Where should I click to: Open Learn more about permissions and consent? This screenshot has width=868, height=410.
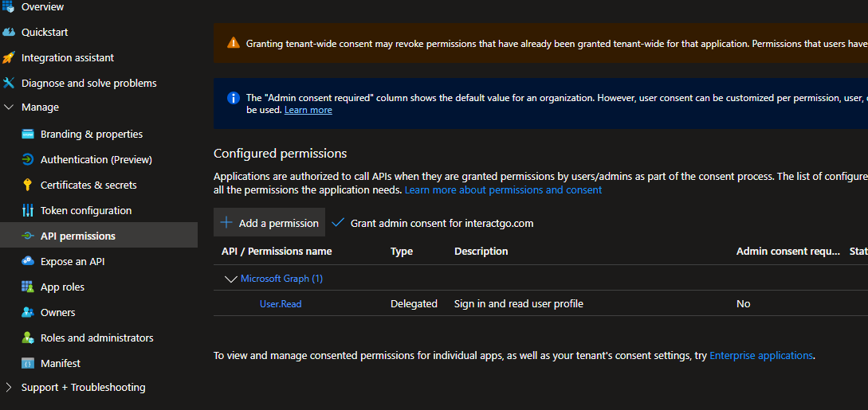[x=503, y=190]
